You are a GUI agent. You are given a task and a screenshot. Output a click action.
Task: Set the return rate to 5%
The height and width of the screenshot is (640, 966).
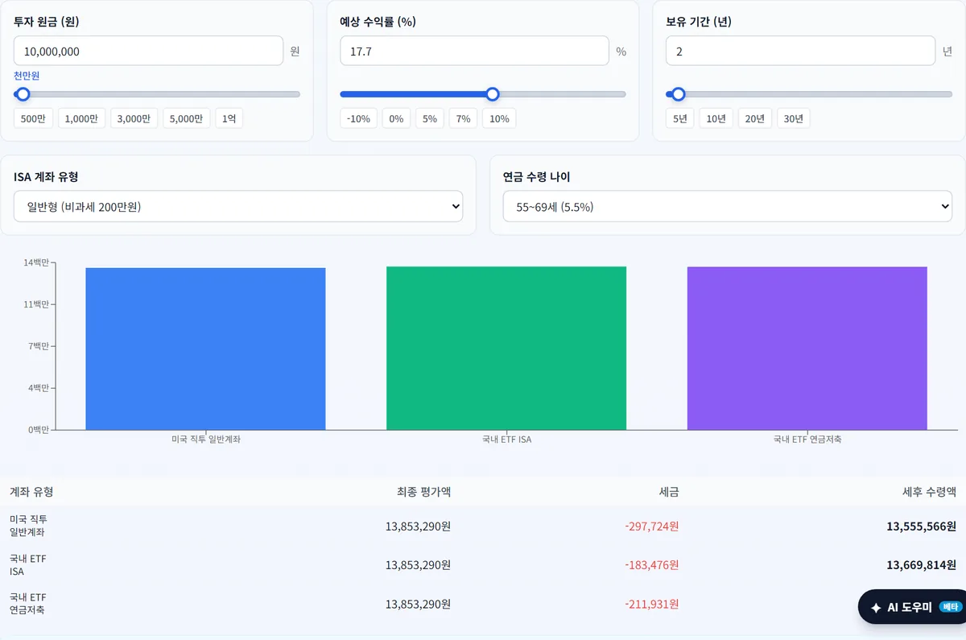point(430,118)
